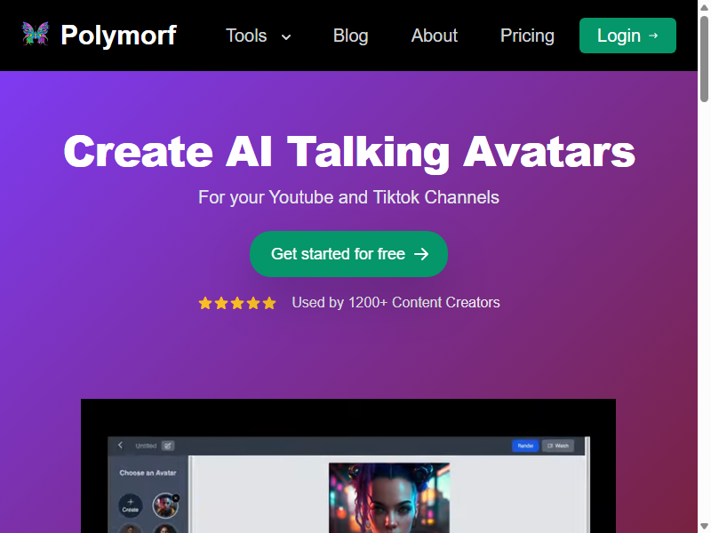Click 'For your Youtube and Tiktok Channels' subtitle
Viewport: 711px width, 533px height.
tap(348, 197)
